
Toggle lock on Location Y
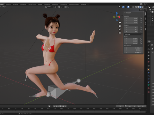point(141,20)
